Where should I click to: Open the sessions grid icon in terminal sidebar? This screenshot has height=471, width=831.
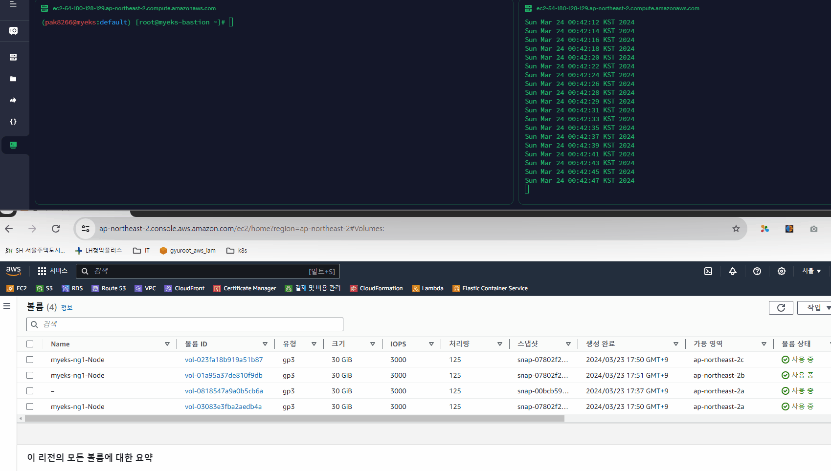(x=13, y=57)
